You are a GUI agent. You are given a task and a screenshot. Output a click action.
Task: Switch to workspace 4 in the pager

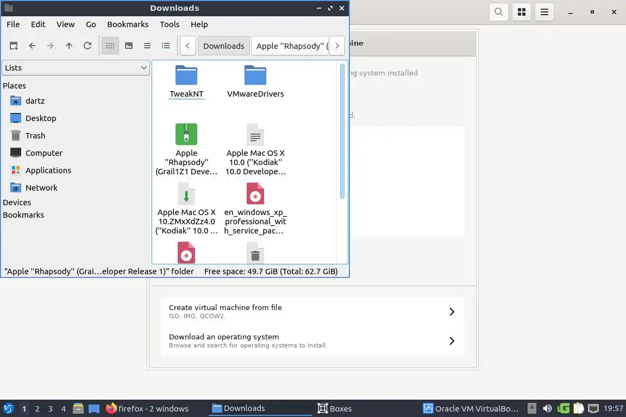pyautogui.click(x=64, y=409)
